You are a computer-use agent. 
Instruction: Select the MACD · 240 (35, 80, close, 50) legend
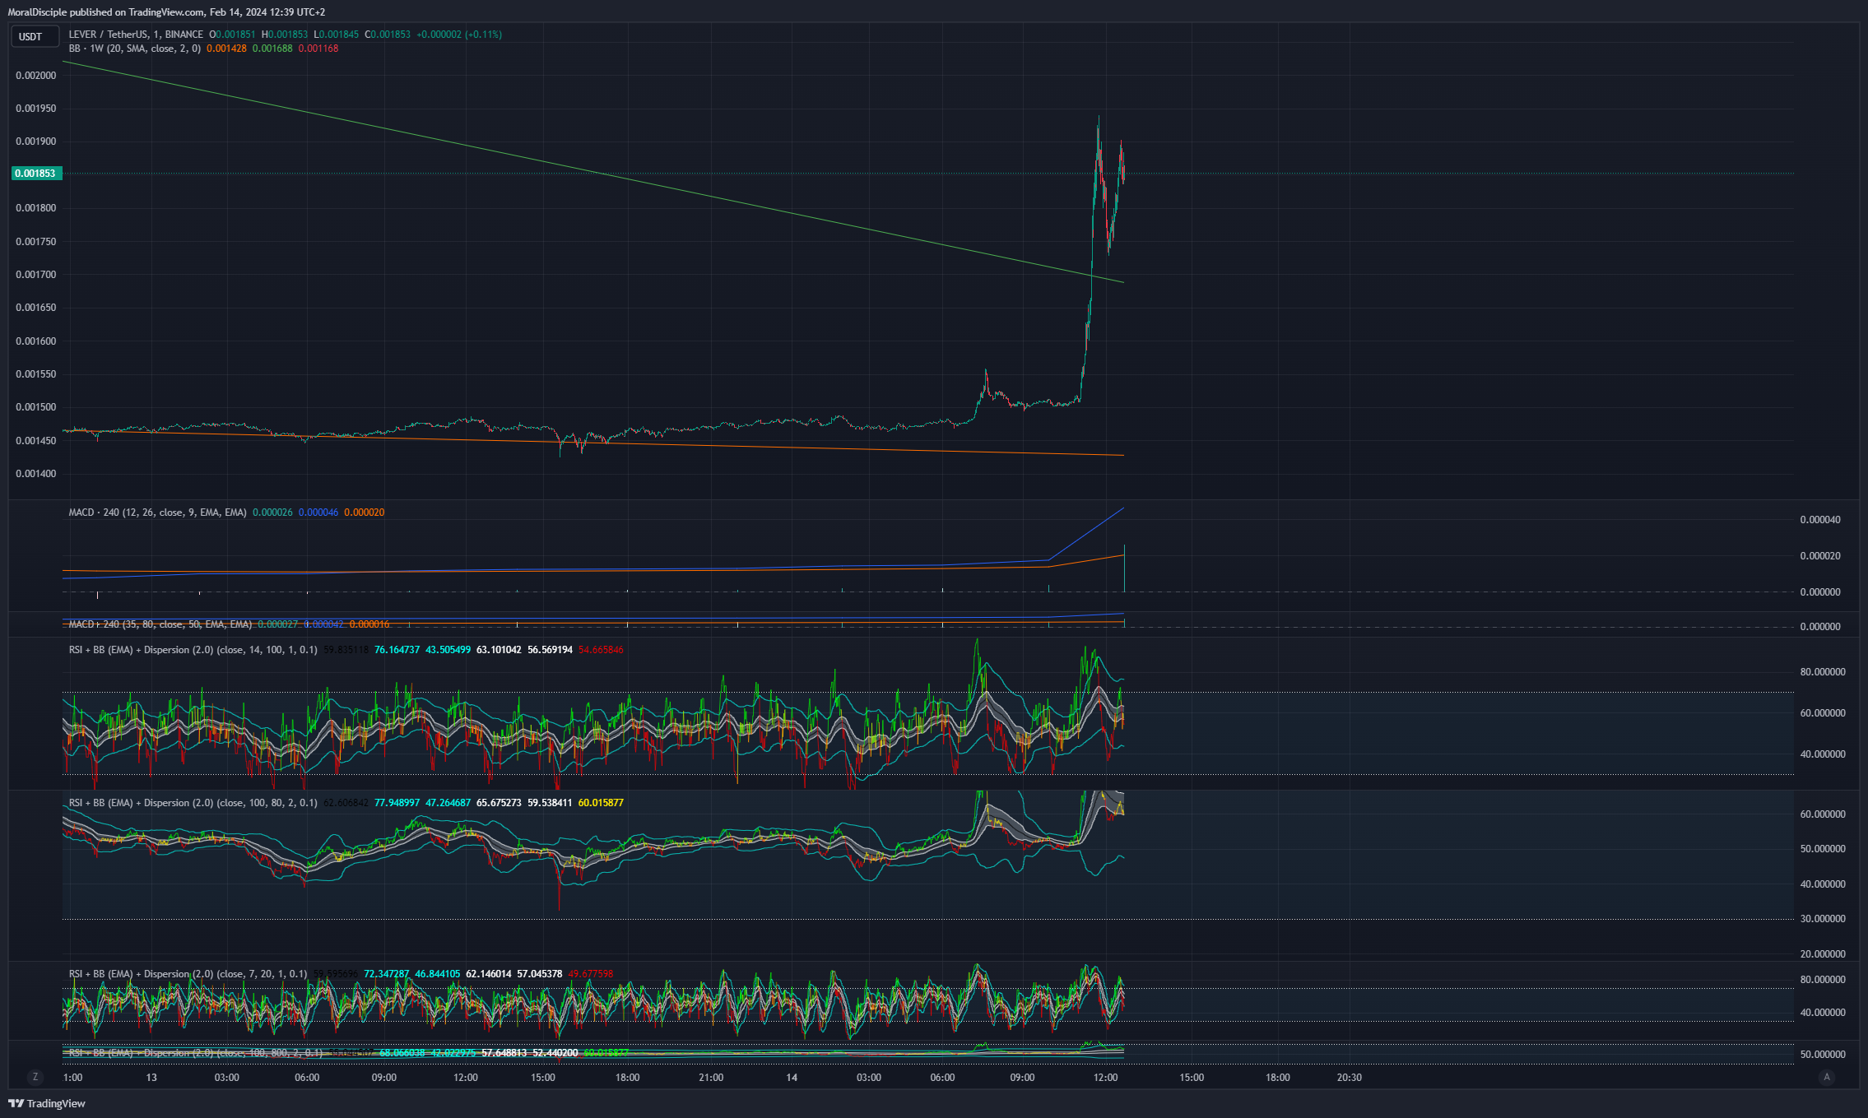pyautogui.click(x=160, y=624)
